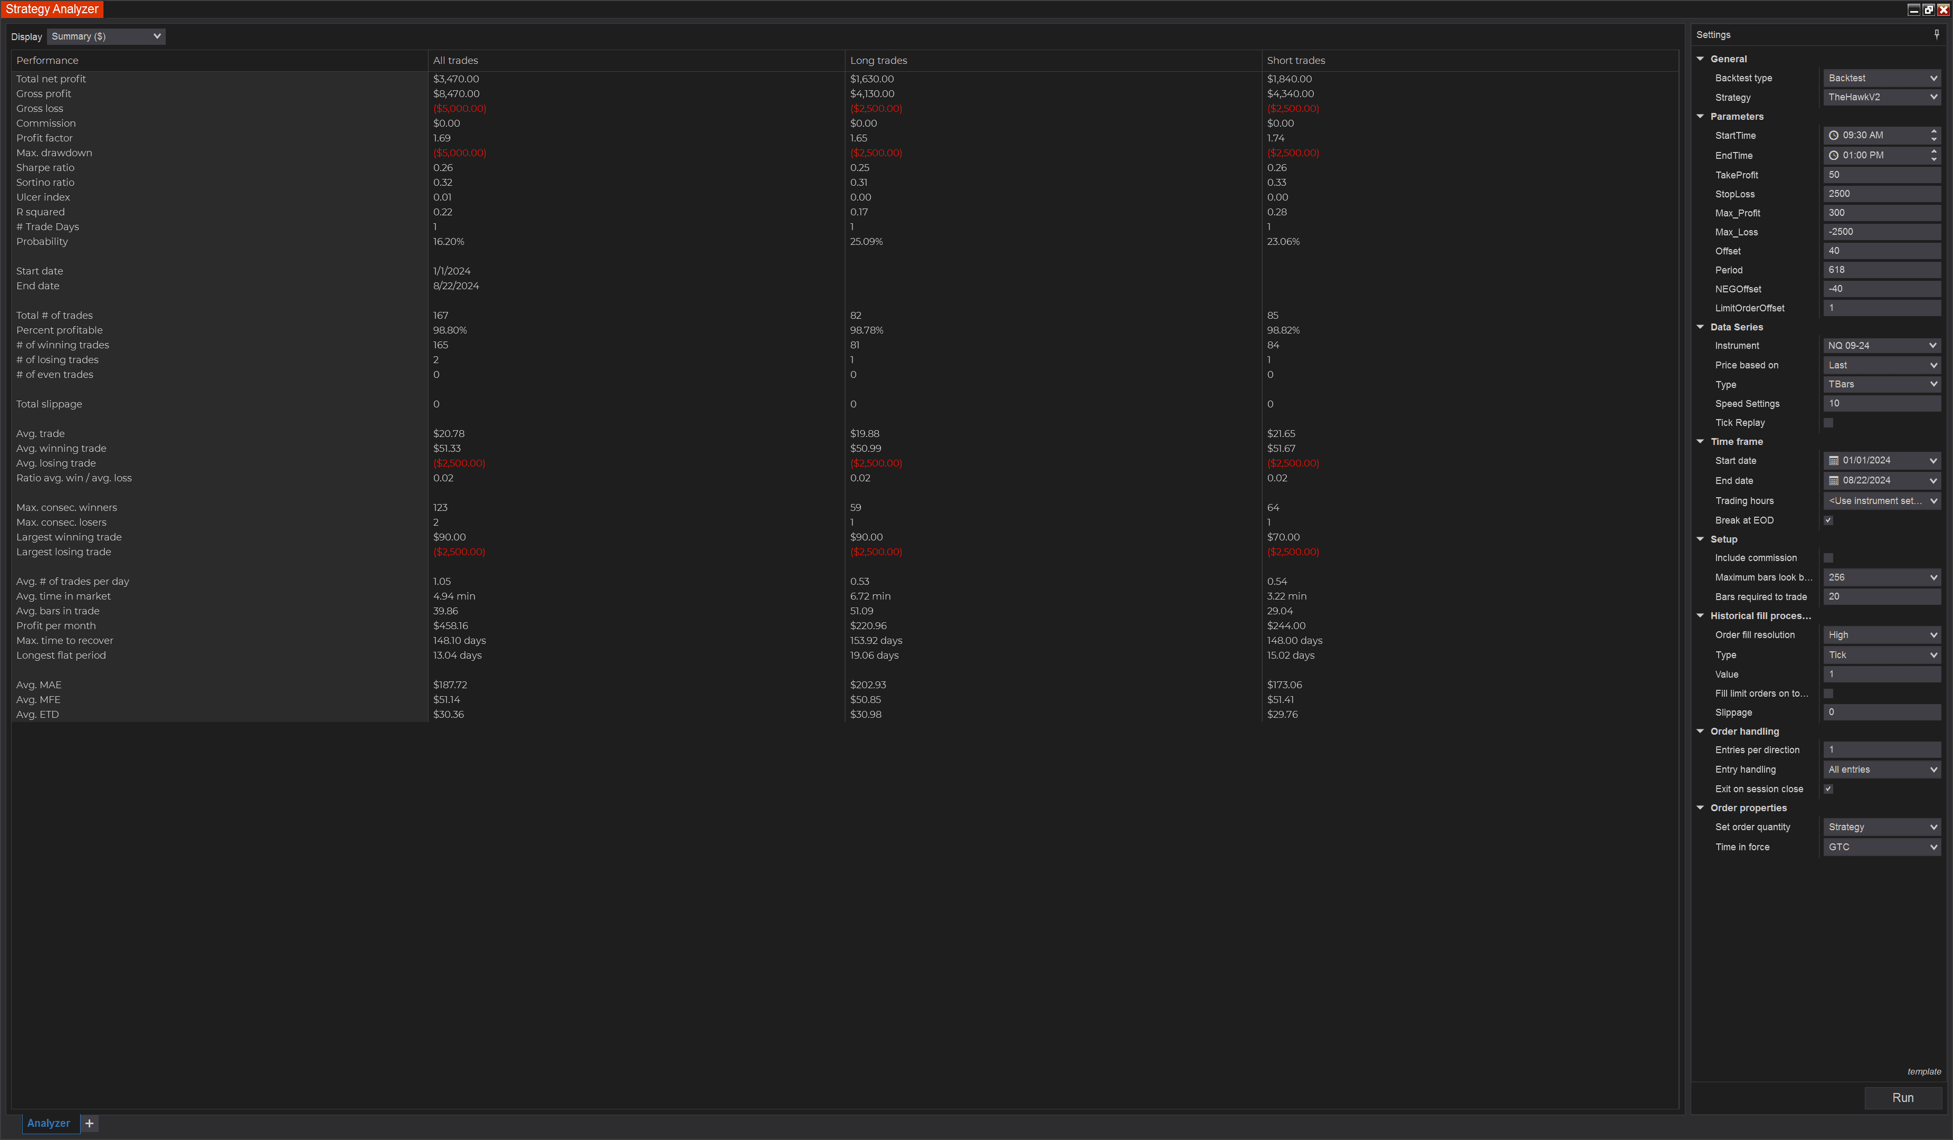Click Bars required to trade field
Screen dimensions: 1953x1140
[1882, 597]
